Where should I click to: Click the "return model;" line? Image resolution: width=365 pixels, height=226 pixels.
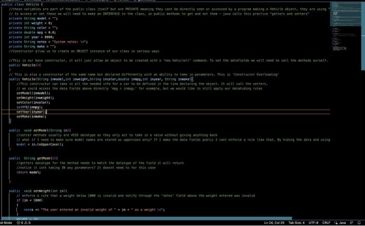click(x=28, y=172)
